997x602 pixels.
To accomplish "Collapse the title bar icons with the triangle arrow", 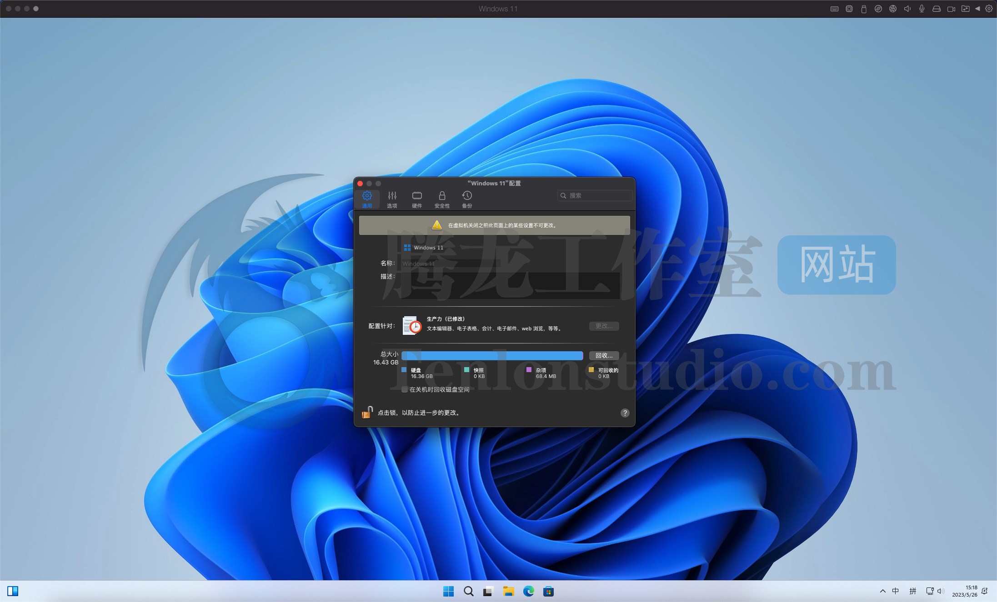I will point(977,9).
